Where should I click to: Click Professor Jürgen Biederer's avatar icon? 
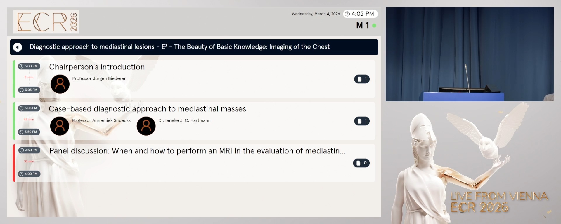[x=60, y=84]
